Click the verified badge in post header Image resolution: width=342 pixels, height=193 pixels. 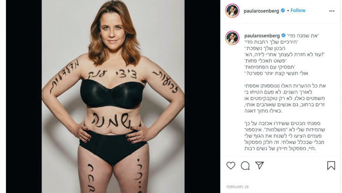[283, 10]
